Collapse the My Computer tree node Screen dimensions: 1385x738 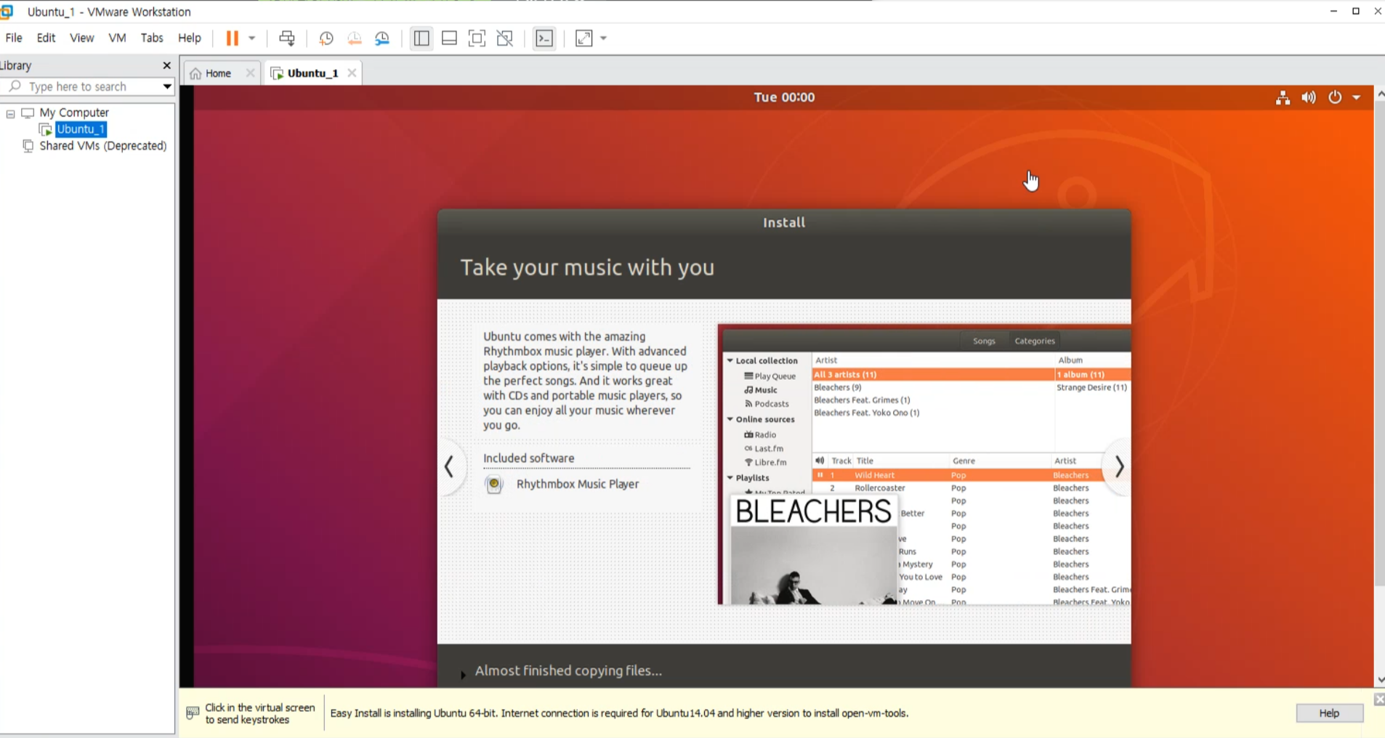10,113
